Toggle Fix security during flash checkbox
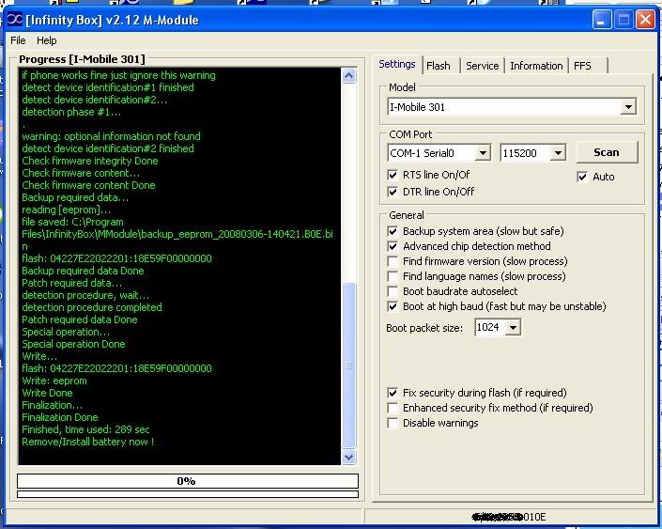The width and height of the screenshot is (662, 529). (393, 393)
